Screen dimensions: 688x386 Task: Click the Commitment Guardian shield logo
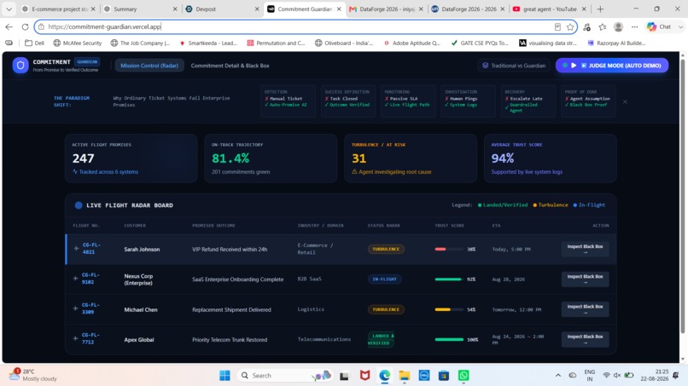[x=20, y=66]
